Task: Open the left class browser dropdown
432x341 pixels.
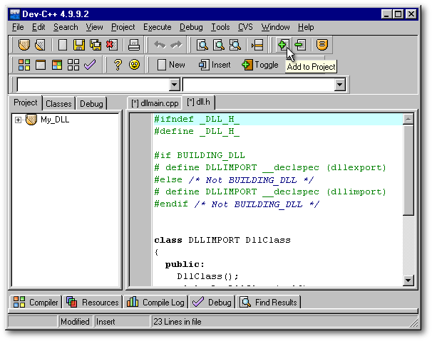Action: [175, 85]
